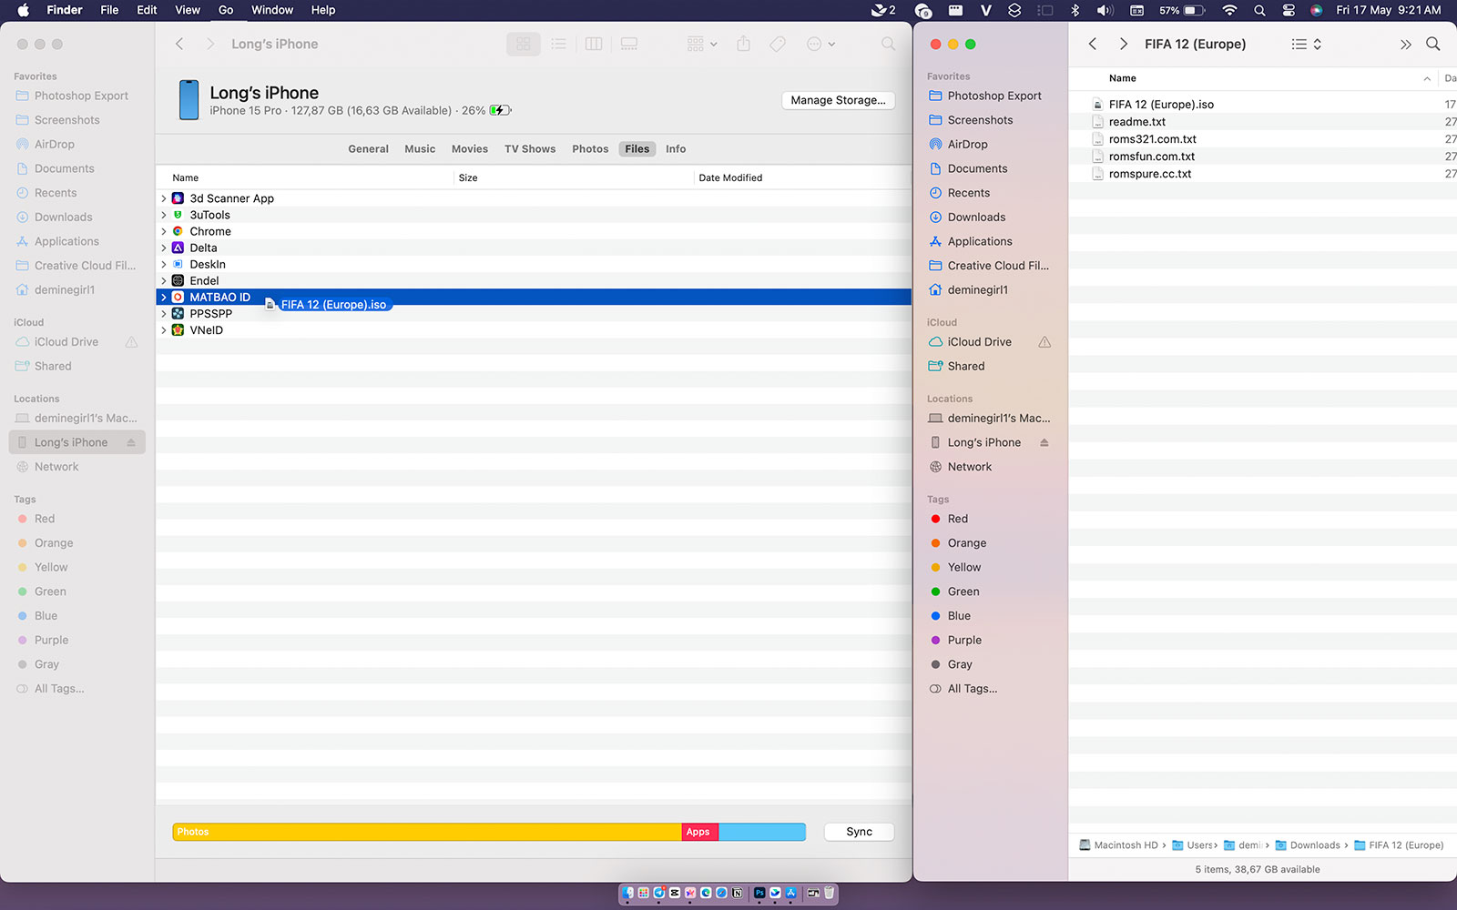
Task: Open Spotlight search in menu bar
Action: [1259, 10]
